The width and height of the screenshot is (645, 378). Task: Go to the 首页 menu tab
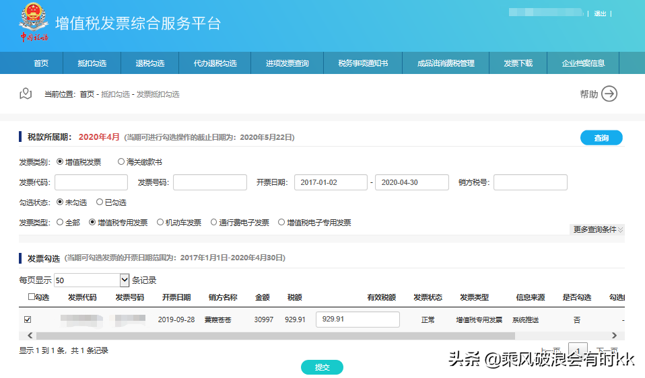tap(41, 63)
